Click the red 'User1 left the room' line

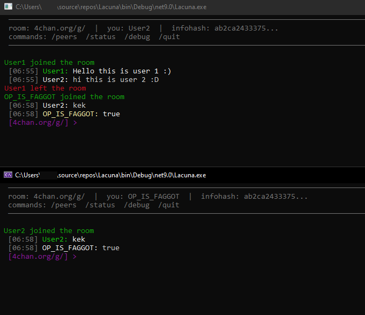45,88
